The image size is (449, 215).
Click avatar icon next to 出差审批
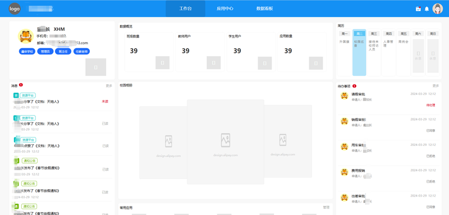tap(344, 198)
